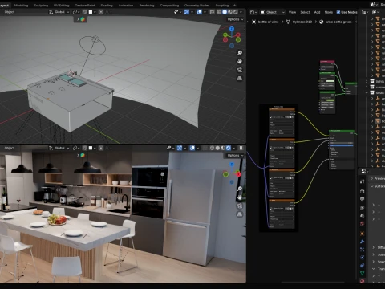Image resolution: width=385 pixels, height=289 pixels.
Task: Open the Geometry Nodes workspace tab
Action: (x=197, y=5)
